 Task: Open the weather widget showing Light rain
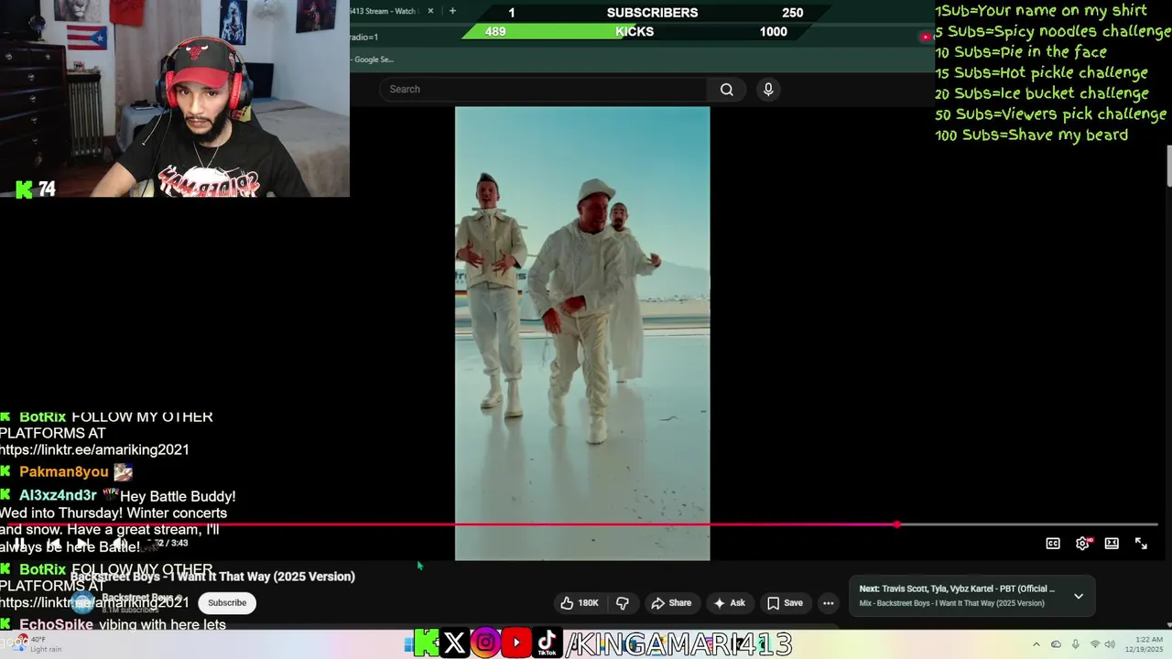[x=40, y=644]
